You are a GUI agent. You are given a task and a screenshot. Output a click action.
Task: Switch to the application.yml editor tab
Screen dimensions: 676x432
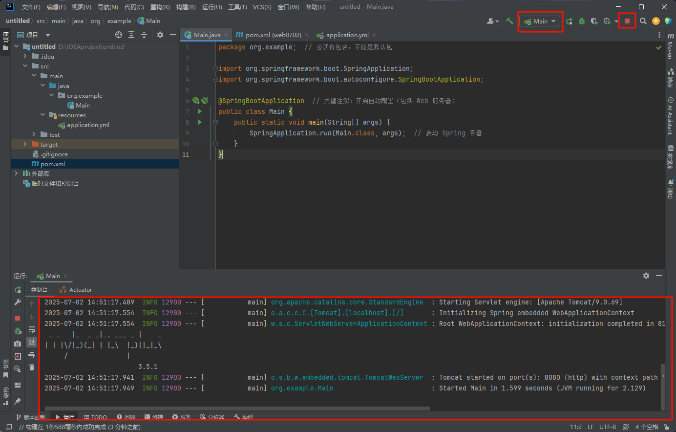point(347,35)
